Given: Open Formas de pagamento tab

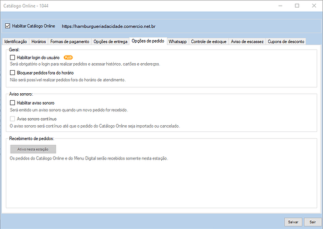Looking at the screenshot, I should (x=70, y=41).
